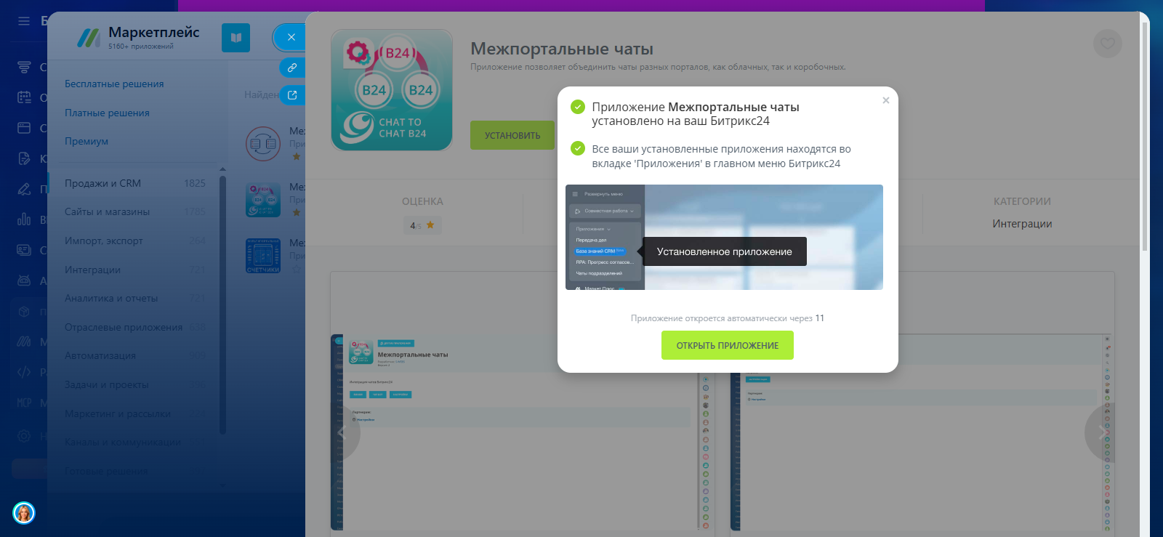The height and width of the screenshot is (537, 1163).
Task: Click the open-in-new-window icon
Action: pos(291,94)
